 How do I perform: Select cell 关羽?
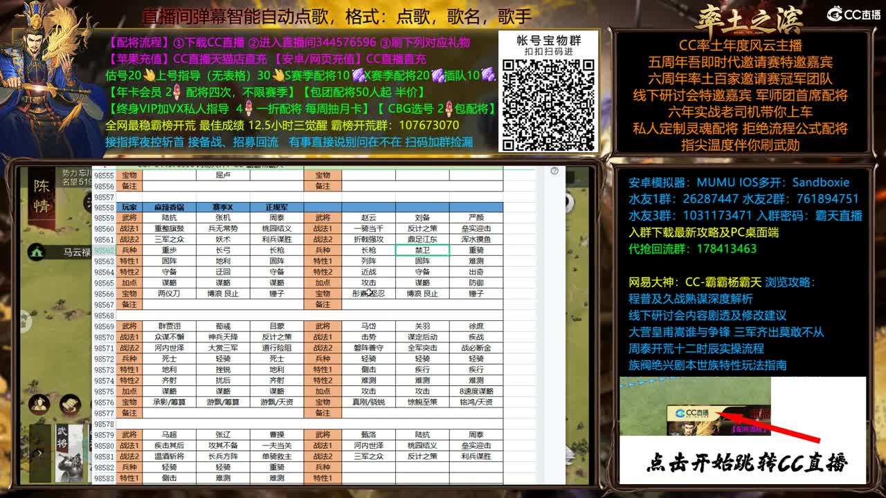[422, 326]
